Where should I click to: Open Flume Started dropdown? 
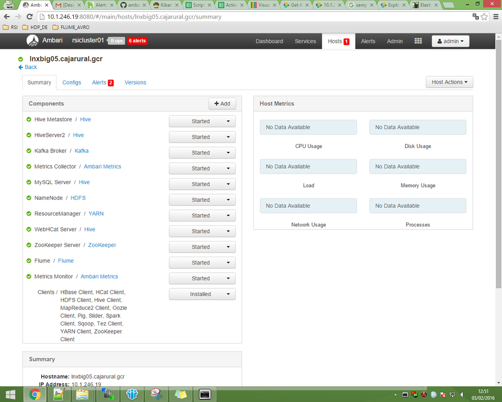tap(203, 263)
